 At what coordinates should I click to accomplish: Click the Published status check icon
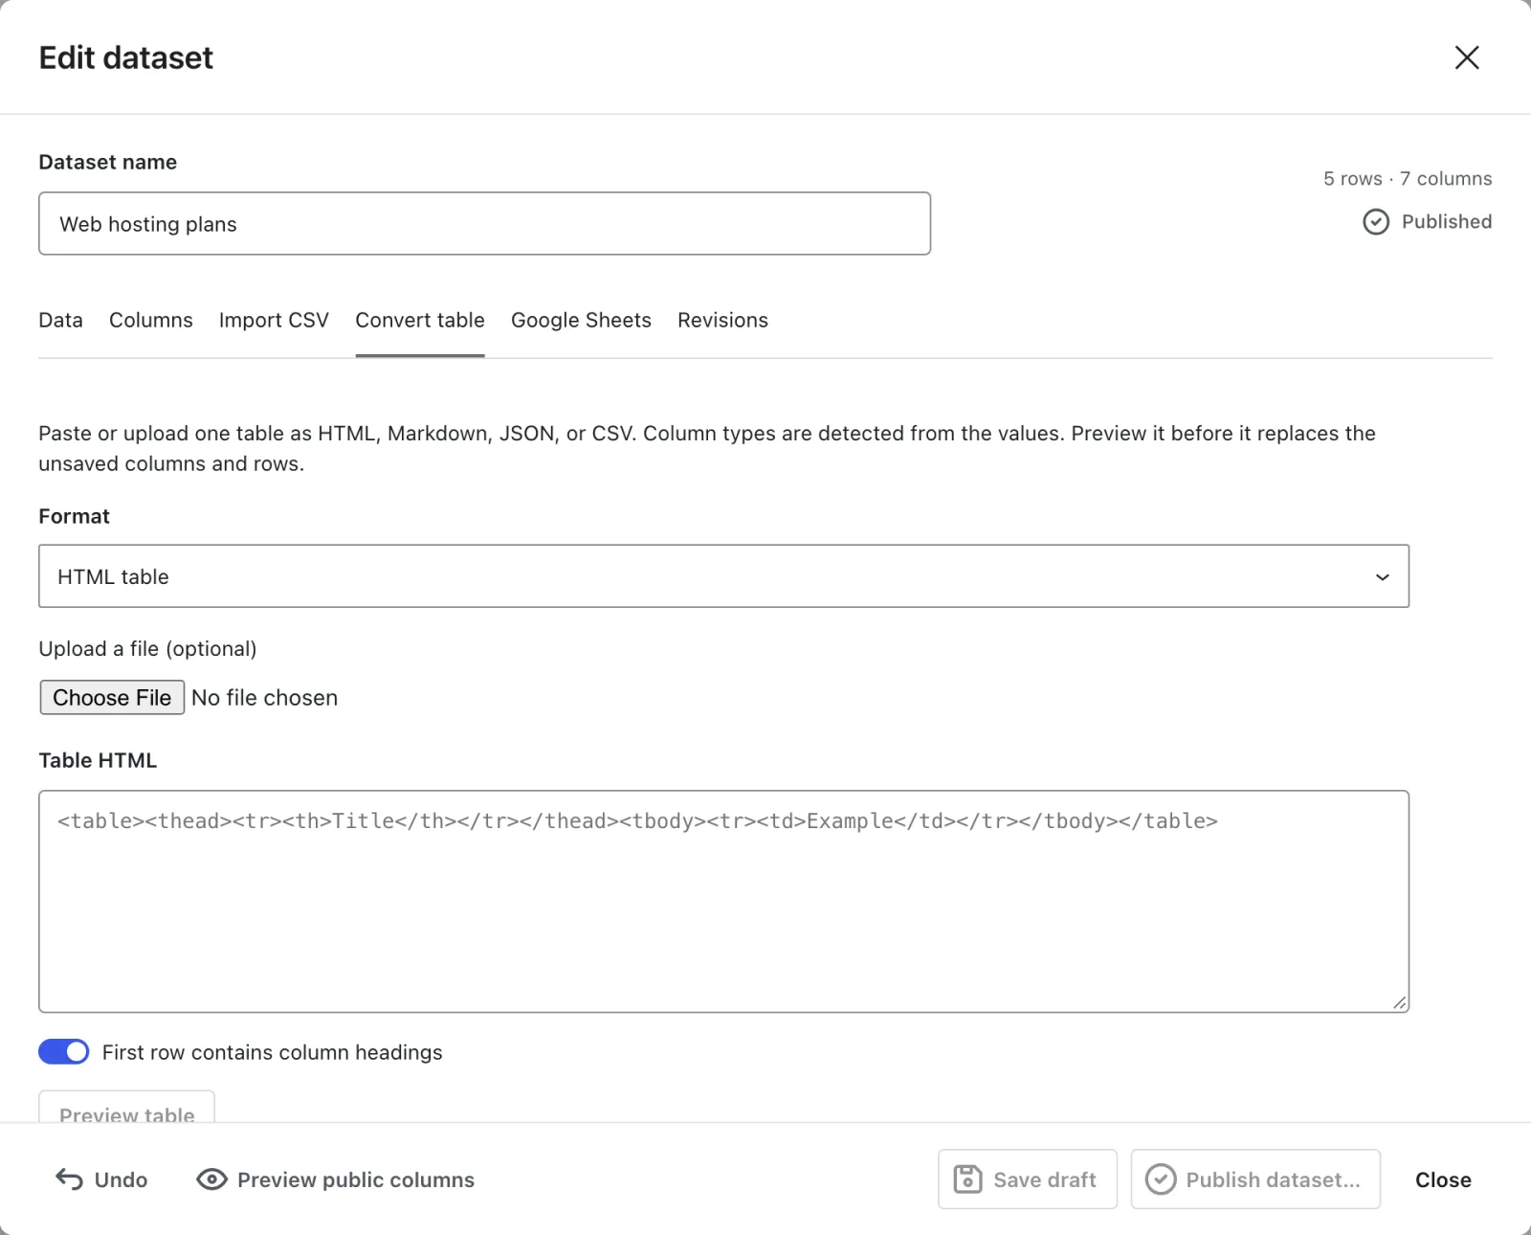coord(1376,222)
